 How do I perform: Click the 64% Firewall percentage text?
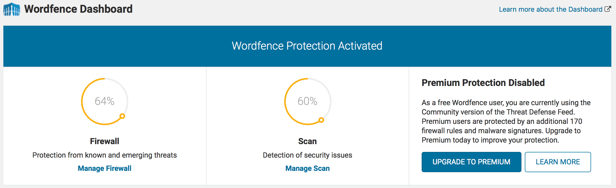coord(104,101)
